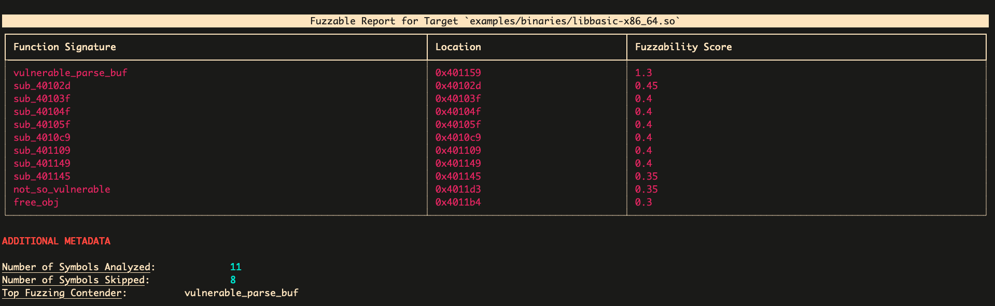Select vulnerable_parse_buf beside Top Fuzzing Contender
995x306 pixels.
(x=241, y=293)
